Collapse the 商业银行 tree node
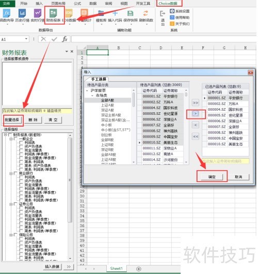This screenshot has width=258, height=274. [x=11, y=173]
